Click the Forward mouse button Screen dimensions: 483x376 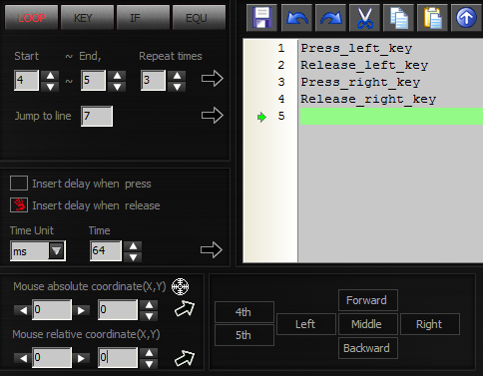tap(368, 300)
